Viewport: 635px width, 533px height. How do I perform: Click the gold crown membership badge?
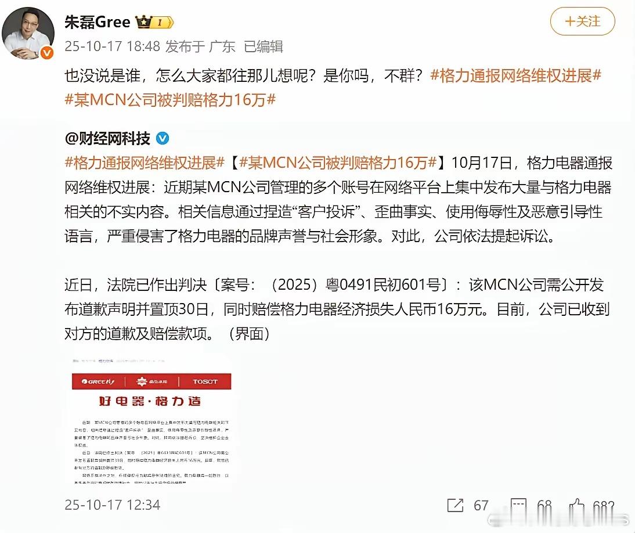(155, 22)
